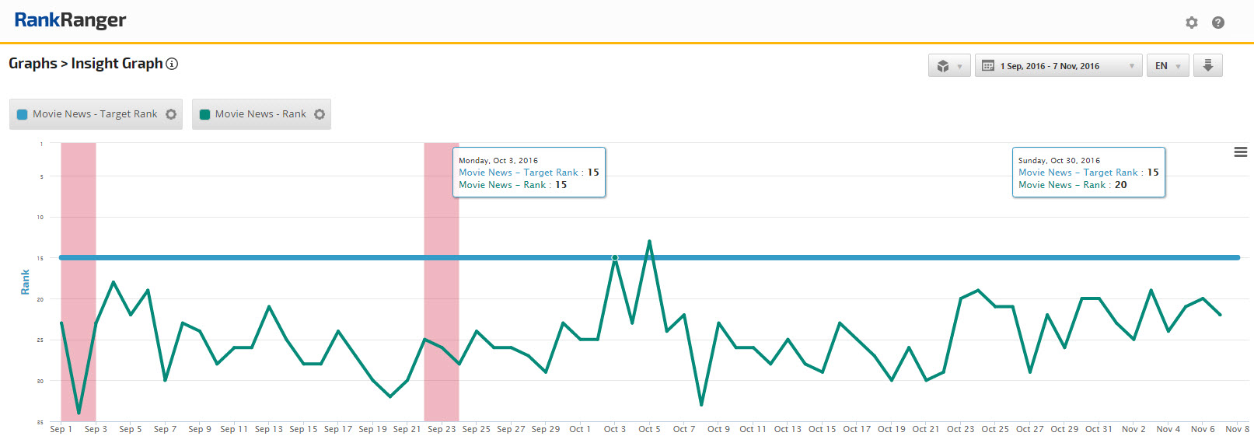Click the Oct 3 data point marker
Screen dimensions: 1254x443
(614, 257)
